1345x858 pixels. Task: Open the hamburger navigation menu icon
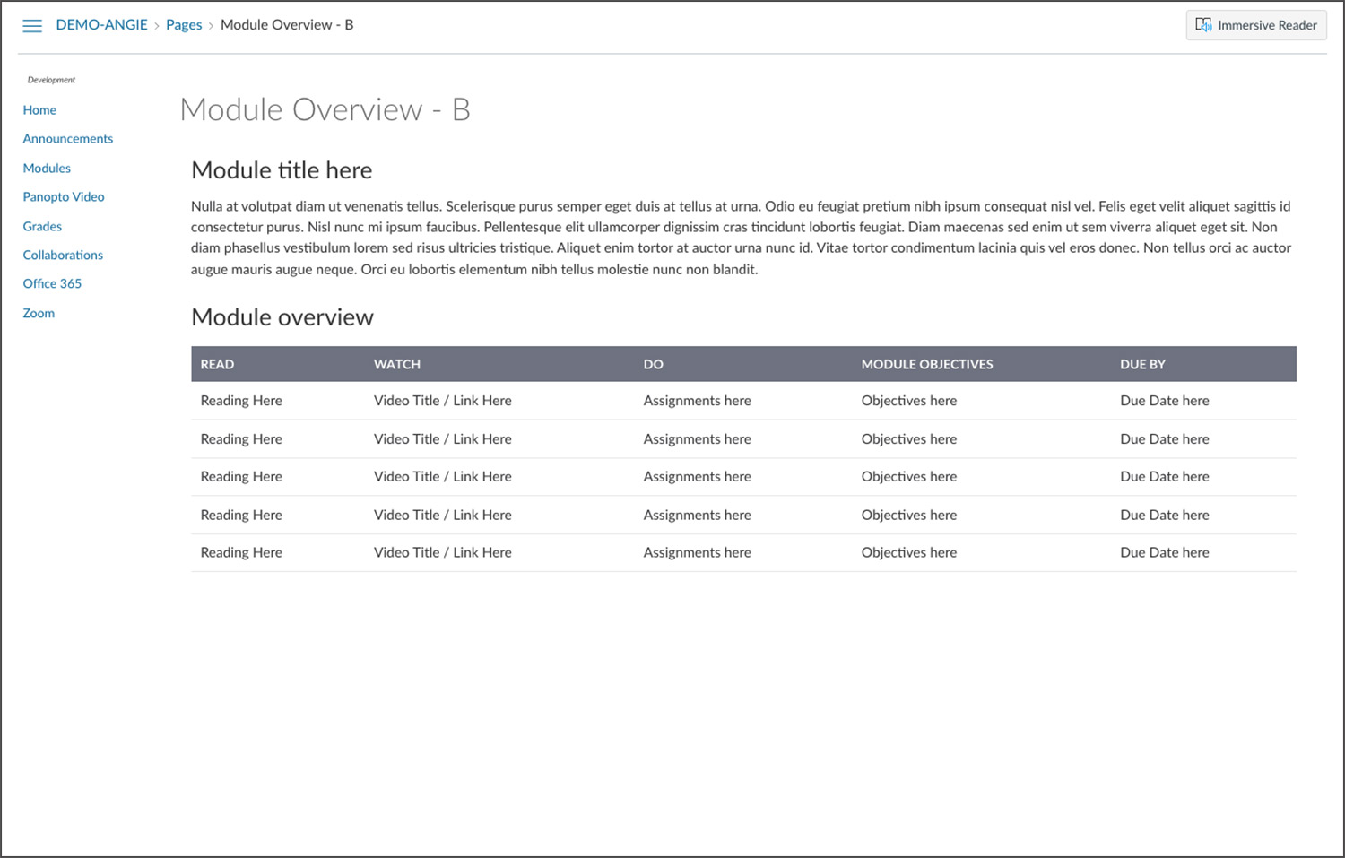click(32, 26)
